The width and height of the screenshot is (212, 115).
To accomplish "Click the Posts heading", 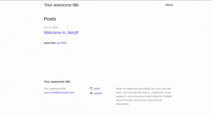I will pos(50,19).
